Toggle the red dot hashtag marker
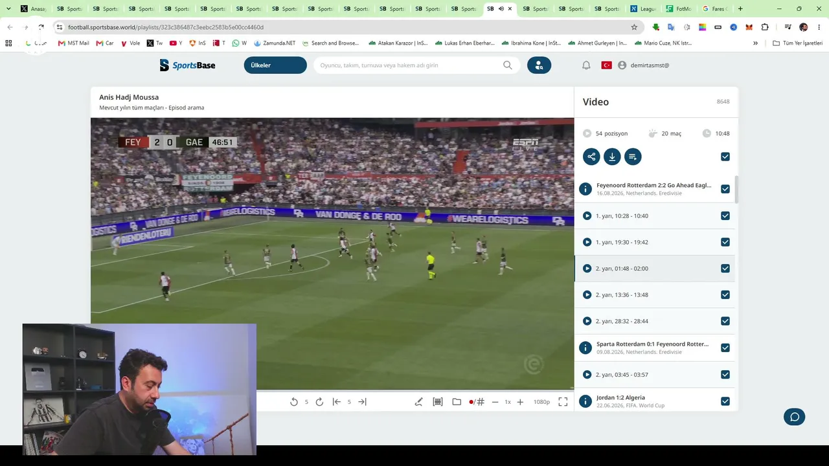829x466 pixels. [477, 402]
